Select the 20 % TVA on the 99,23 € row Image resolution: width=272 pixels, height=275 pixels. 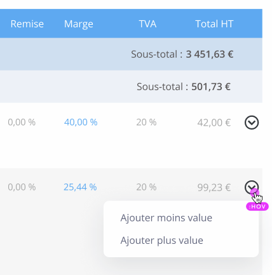tap(146, 187)
